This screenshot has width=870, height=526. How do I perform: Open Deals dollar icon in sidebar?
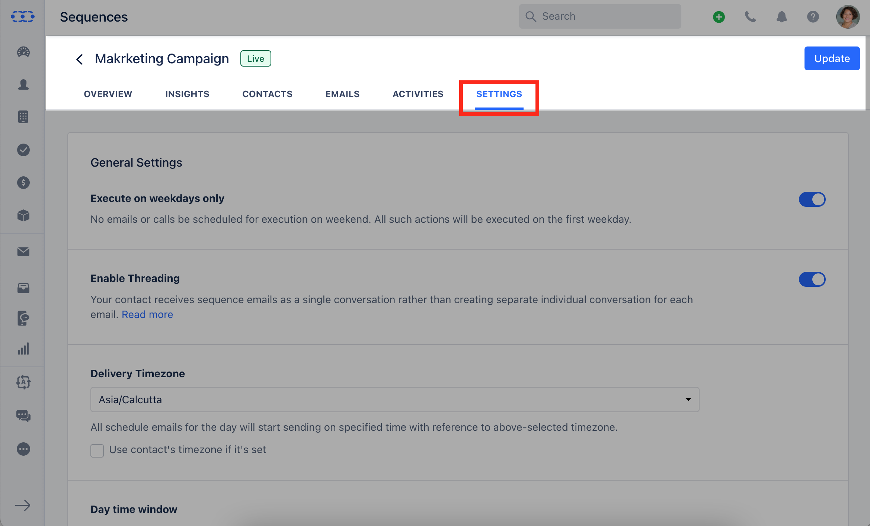click(x=23, y=183)
